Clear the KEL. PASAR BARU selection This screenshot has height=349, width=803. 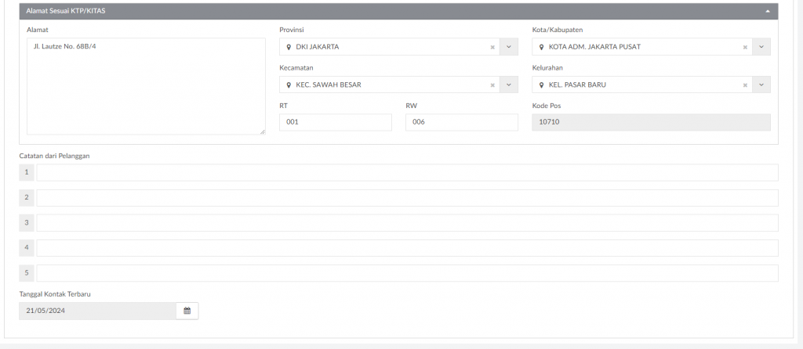[x=745, y=85]
